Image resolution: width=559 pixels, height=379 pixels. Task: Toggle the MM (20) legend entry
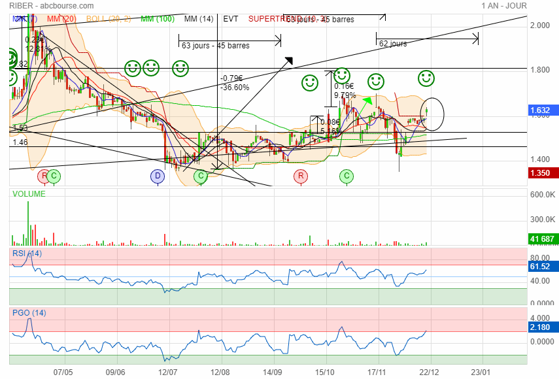click(61, 19)
